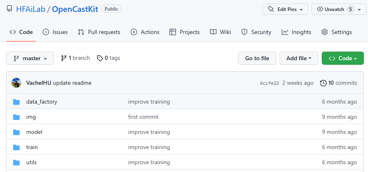Viewport: 368px width, 172px height.
Task: Switch to the Issues tab
Action: pos(55,32)
